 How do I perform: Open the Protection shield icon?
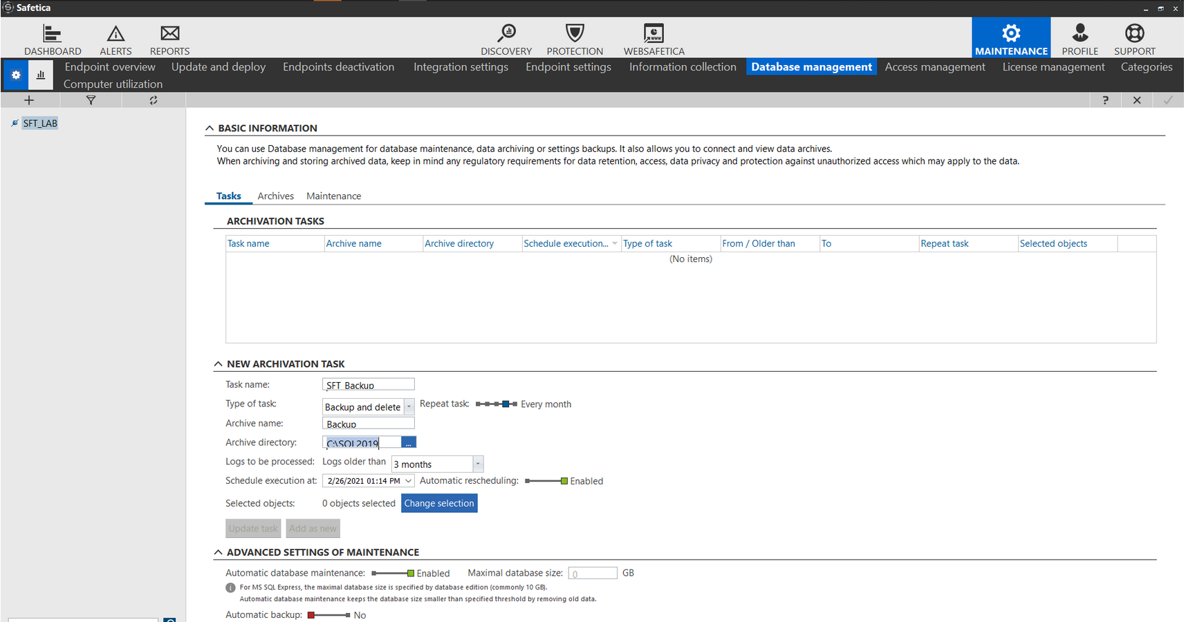[x=575, y=33]
